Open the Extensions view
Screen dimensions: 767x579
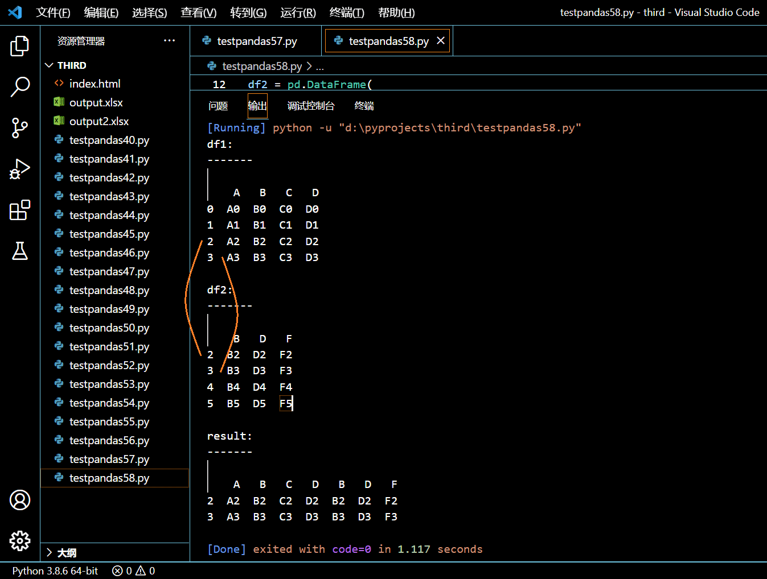point(20,210)
